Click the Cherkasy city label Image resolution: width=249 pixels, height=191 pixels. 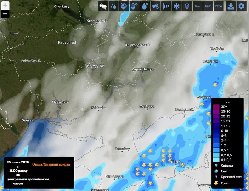tap(62, 6)
